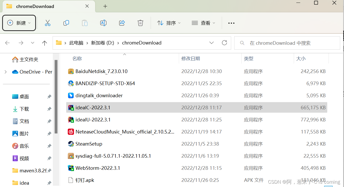The image size is (344, 187).
Task: Unpin 桌面 using its pin icon
Action: (x=49, y=97)
